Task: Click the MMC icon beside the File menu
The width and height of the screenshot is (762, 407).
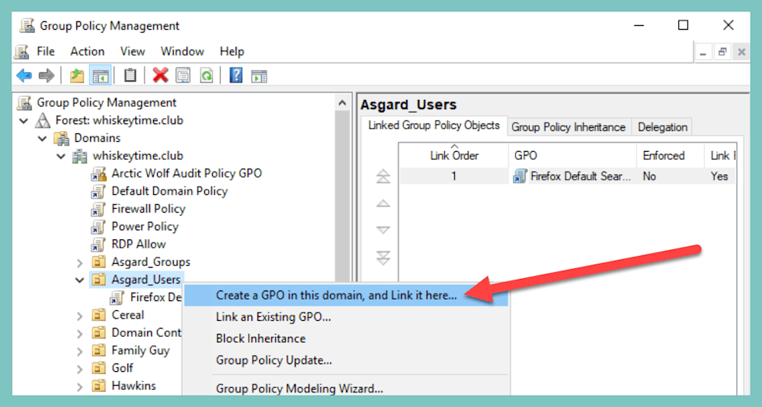Action: click(21, 52)
